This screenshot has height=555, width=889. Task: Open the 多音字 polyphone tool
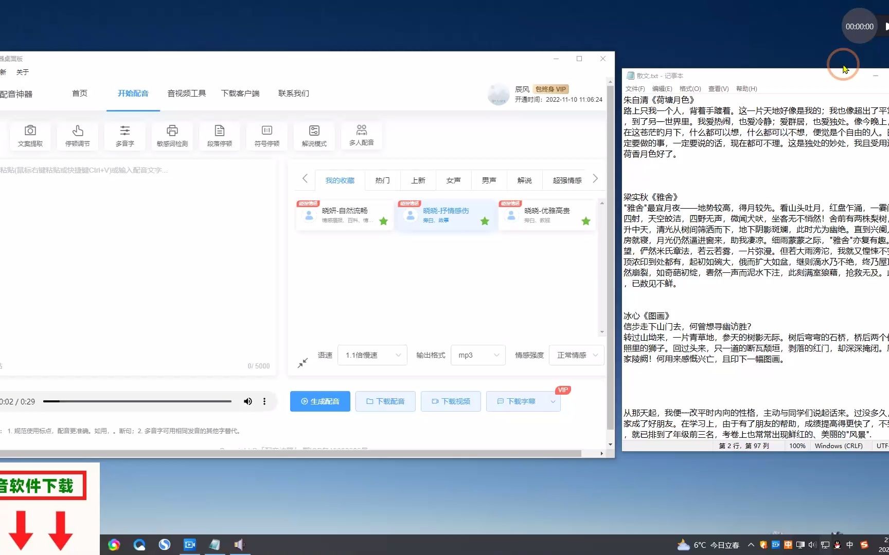[125, 136]
